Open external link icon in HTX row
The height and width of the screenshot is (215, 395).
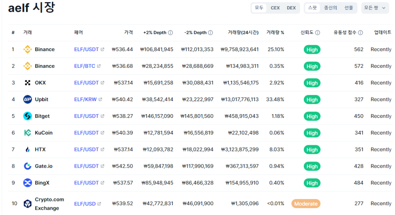click(x=102, y=150)
